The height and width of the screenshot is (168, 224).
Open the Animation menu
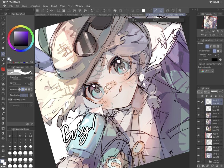tap(35, 6)
